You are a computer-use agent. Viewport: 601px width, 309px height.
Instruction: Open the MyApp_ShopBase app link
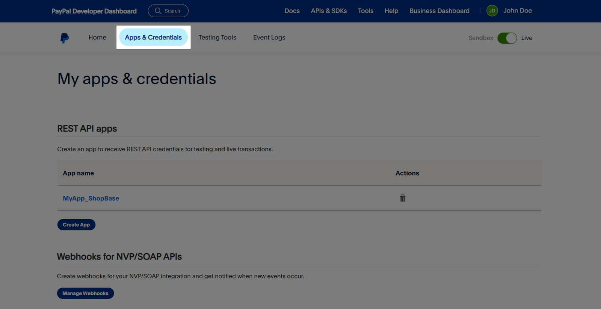pos(91,198)
